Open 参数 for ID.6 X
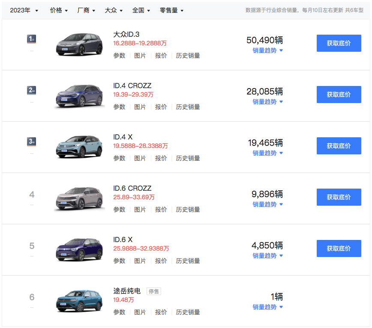Viewport: 372px width, 328px height. [119, 261]
